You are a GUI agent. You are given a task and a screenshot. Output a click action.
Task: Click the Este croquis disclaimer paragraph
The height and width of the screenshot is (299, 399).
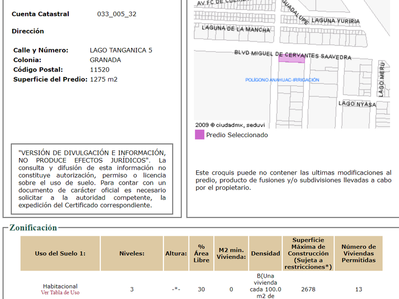coord(294,180)
